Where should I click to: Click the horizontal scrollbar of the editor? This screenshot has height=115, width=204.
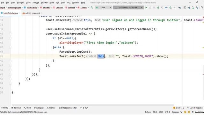click(93, 105)
